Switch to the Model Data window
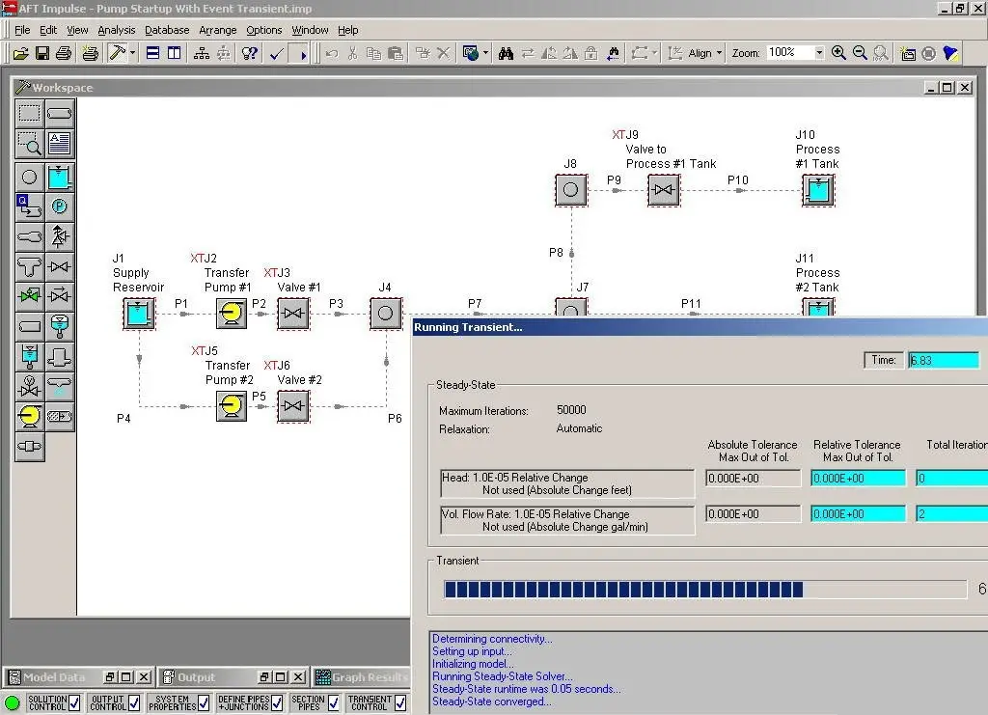988x715 pixels. (54, 677)
